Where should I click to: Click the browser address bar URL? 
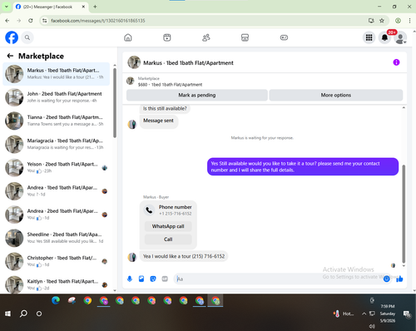(98, 21)
